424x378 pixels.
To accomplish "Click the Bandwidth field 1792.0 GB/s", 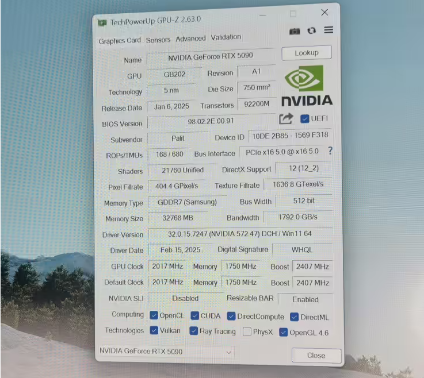I will [x=298, y=217].
